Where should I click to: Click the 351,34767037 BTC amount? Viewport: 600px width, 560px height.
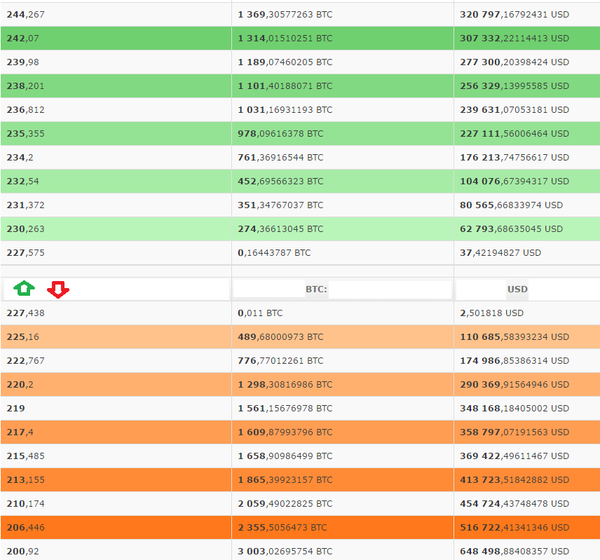click(280, 205)
